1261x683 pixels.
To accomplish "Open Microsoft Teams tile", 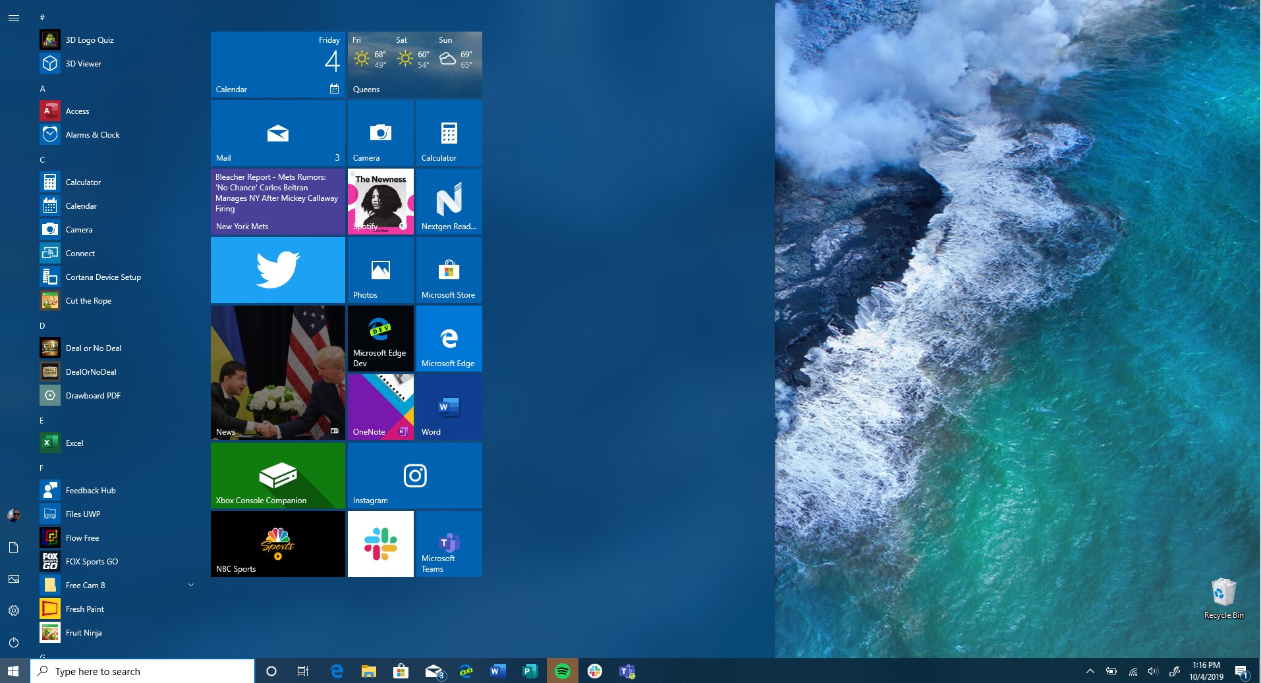I will click(449, 544).
